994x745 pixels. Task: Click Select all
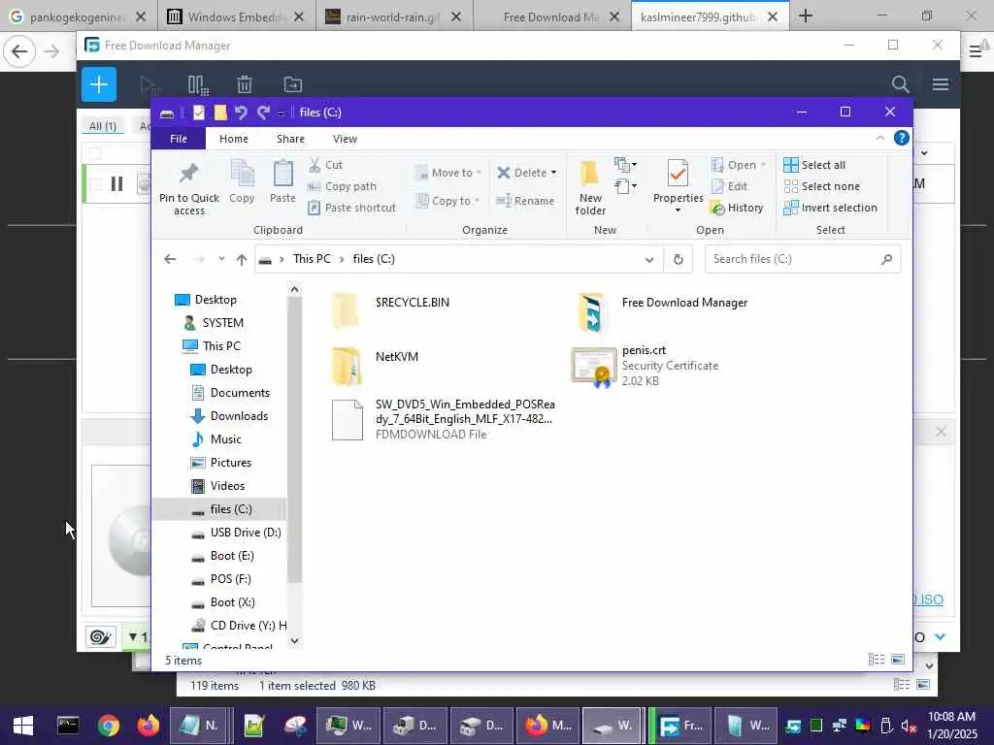click(814, 165)
